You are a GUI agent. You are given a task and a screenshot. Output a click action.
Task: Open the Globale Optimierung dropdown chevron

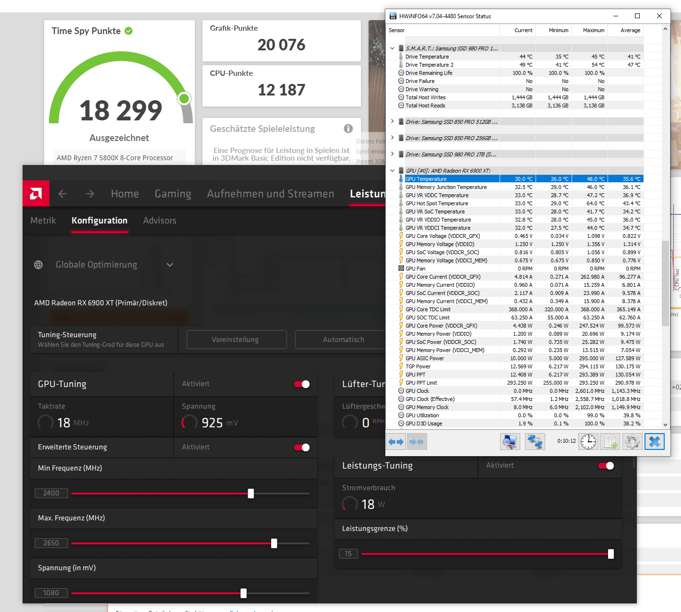coord(170,265)
